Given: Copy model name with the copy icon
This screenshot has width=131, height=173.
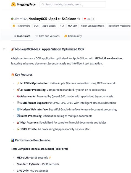Looking at the screenshot, I should pos(78,19).
